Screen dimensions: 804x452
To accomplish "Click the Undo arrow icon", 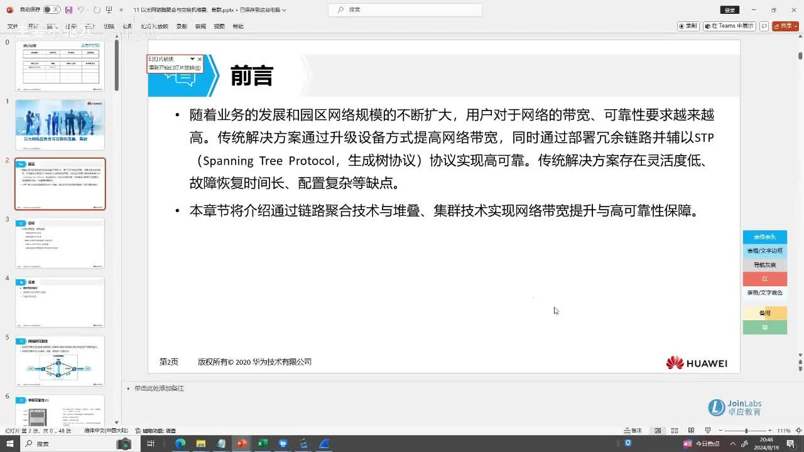I will (x=81, y=10).
